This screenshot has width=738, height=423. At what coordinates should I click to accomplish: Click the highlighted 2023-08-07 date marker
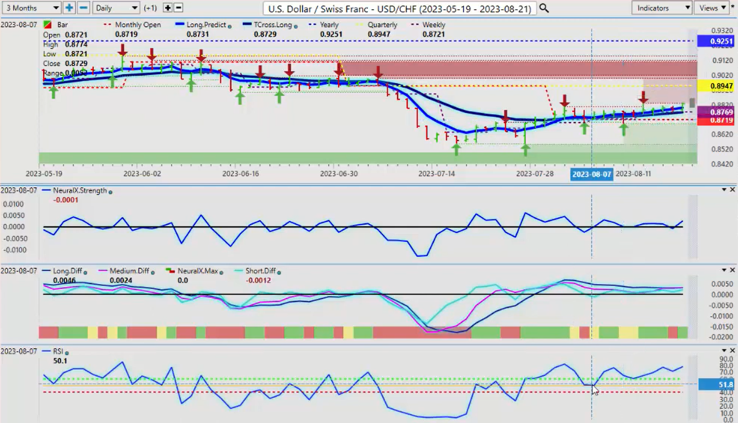[x=592, y=174]
